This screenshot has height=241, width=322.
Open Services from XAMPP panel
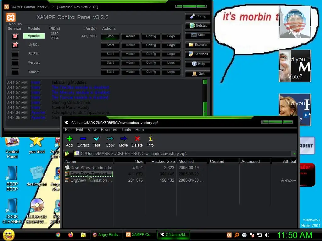[197, 54]
